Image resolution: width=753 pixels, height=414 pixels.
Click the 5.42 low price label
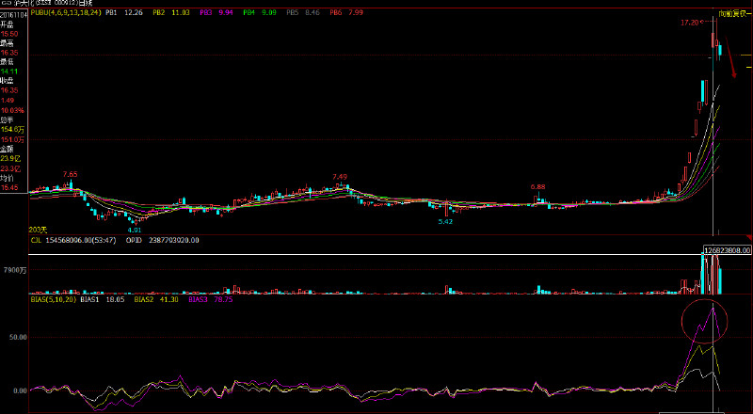[x=445, y=221]
